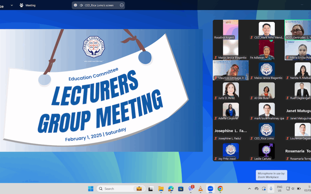Click the CED_Rica Lomo's screen label

[99, 5]
